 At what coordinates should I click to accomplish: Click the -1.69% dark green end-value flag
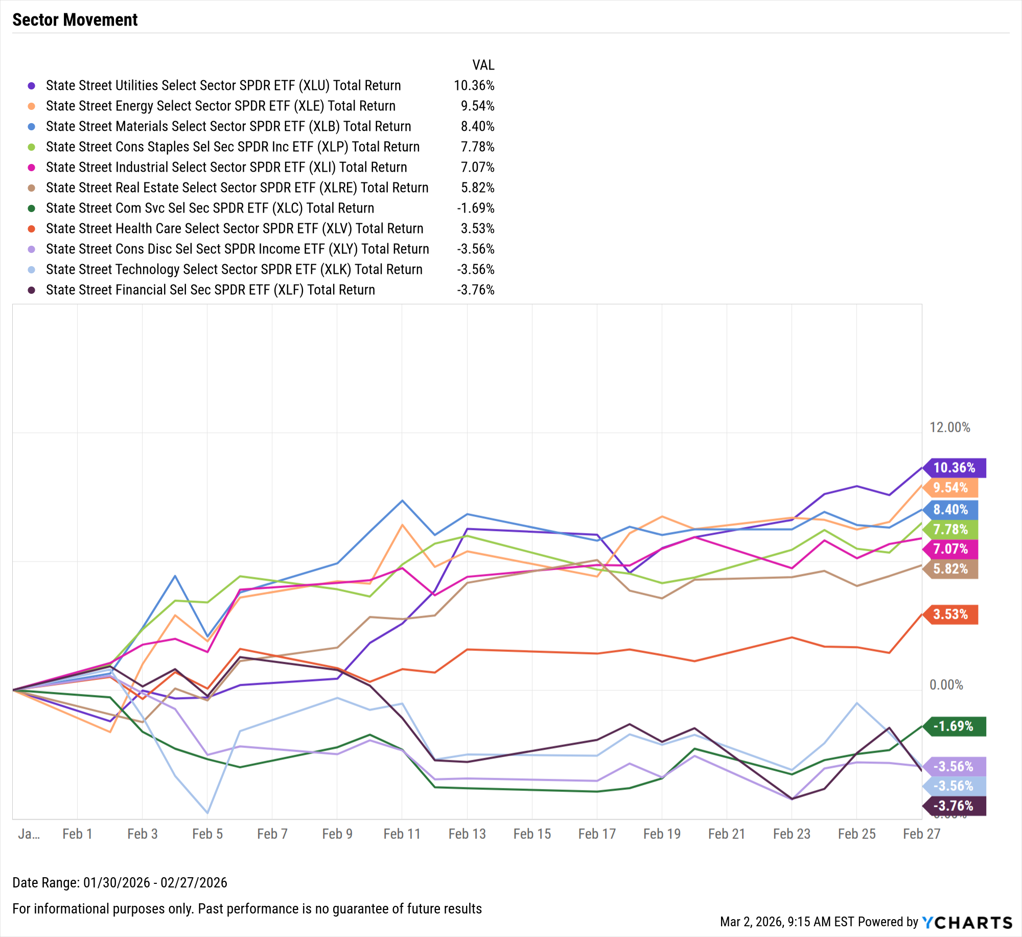[x=953, y=727]
